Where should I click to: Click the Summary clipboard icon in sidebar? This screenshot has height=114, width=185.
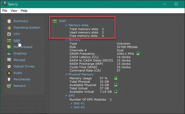9,21
